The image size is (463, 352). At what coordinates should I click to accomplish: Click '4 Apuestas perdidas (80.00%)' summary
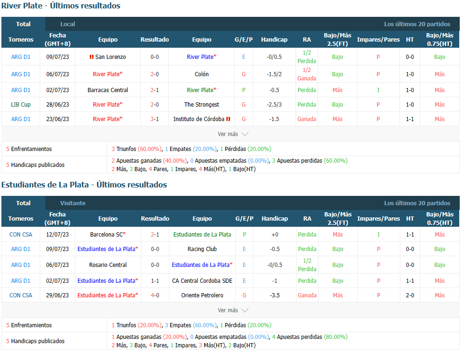(x=310, y=337)
